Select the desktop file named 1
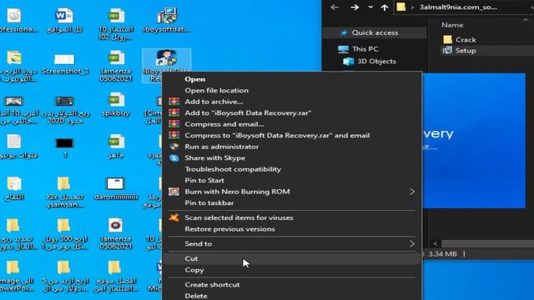 (65, 147)
